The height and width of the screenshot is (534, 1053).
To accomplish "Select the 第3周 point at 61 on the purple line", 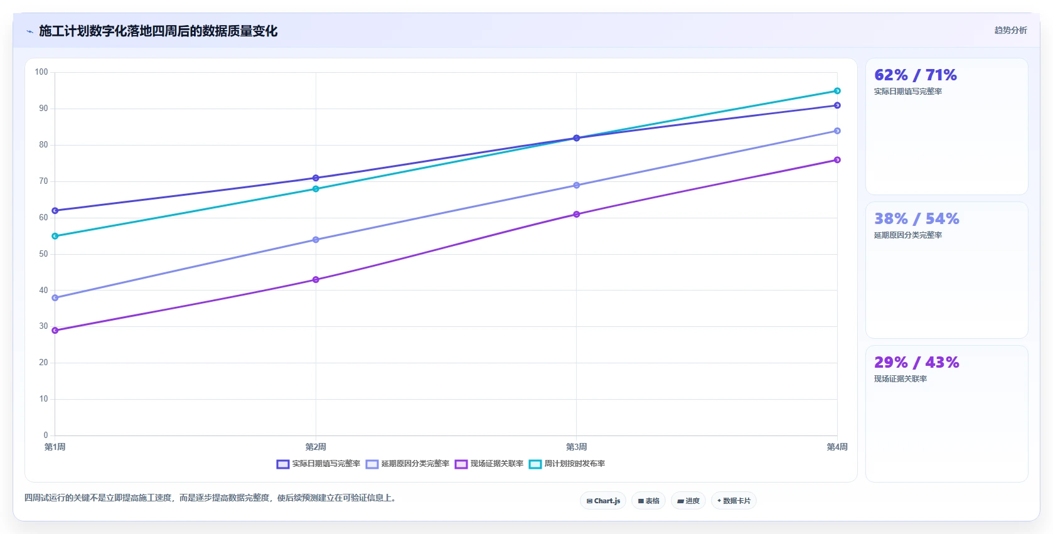I will click(x=577, y=215).
